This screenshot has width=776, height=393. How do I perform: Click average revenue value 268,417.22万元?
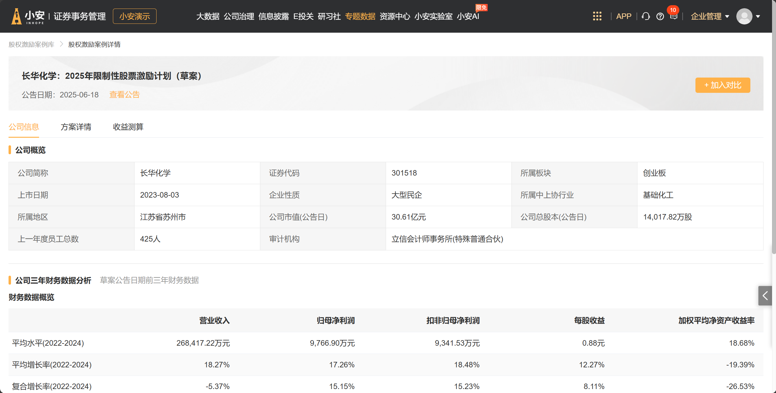[203, 343]
